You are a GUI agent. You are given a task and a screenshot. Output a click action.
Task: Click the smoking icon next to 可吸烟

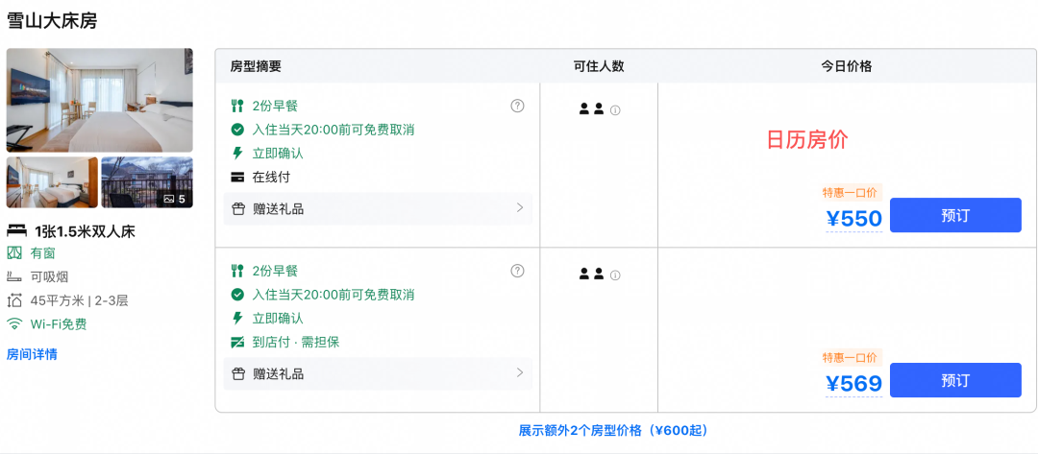13,276
